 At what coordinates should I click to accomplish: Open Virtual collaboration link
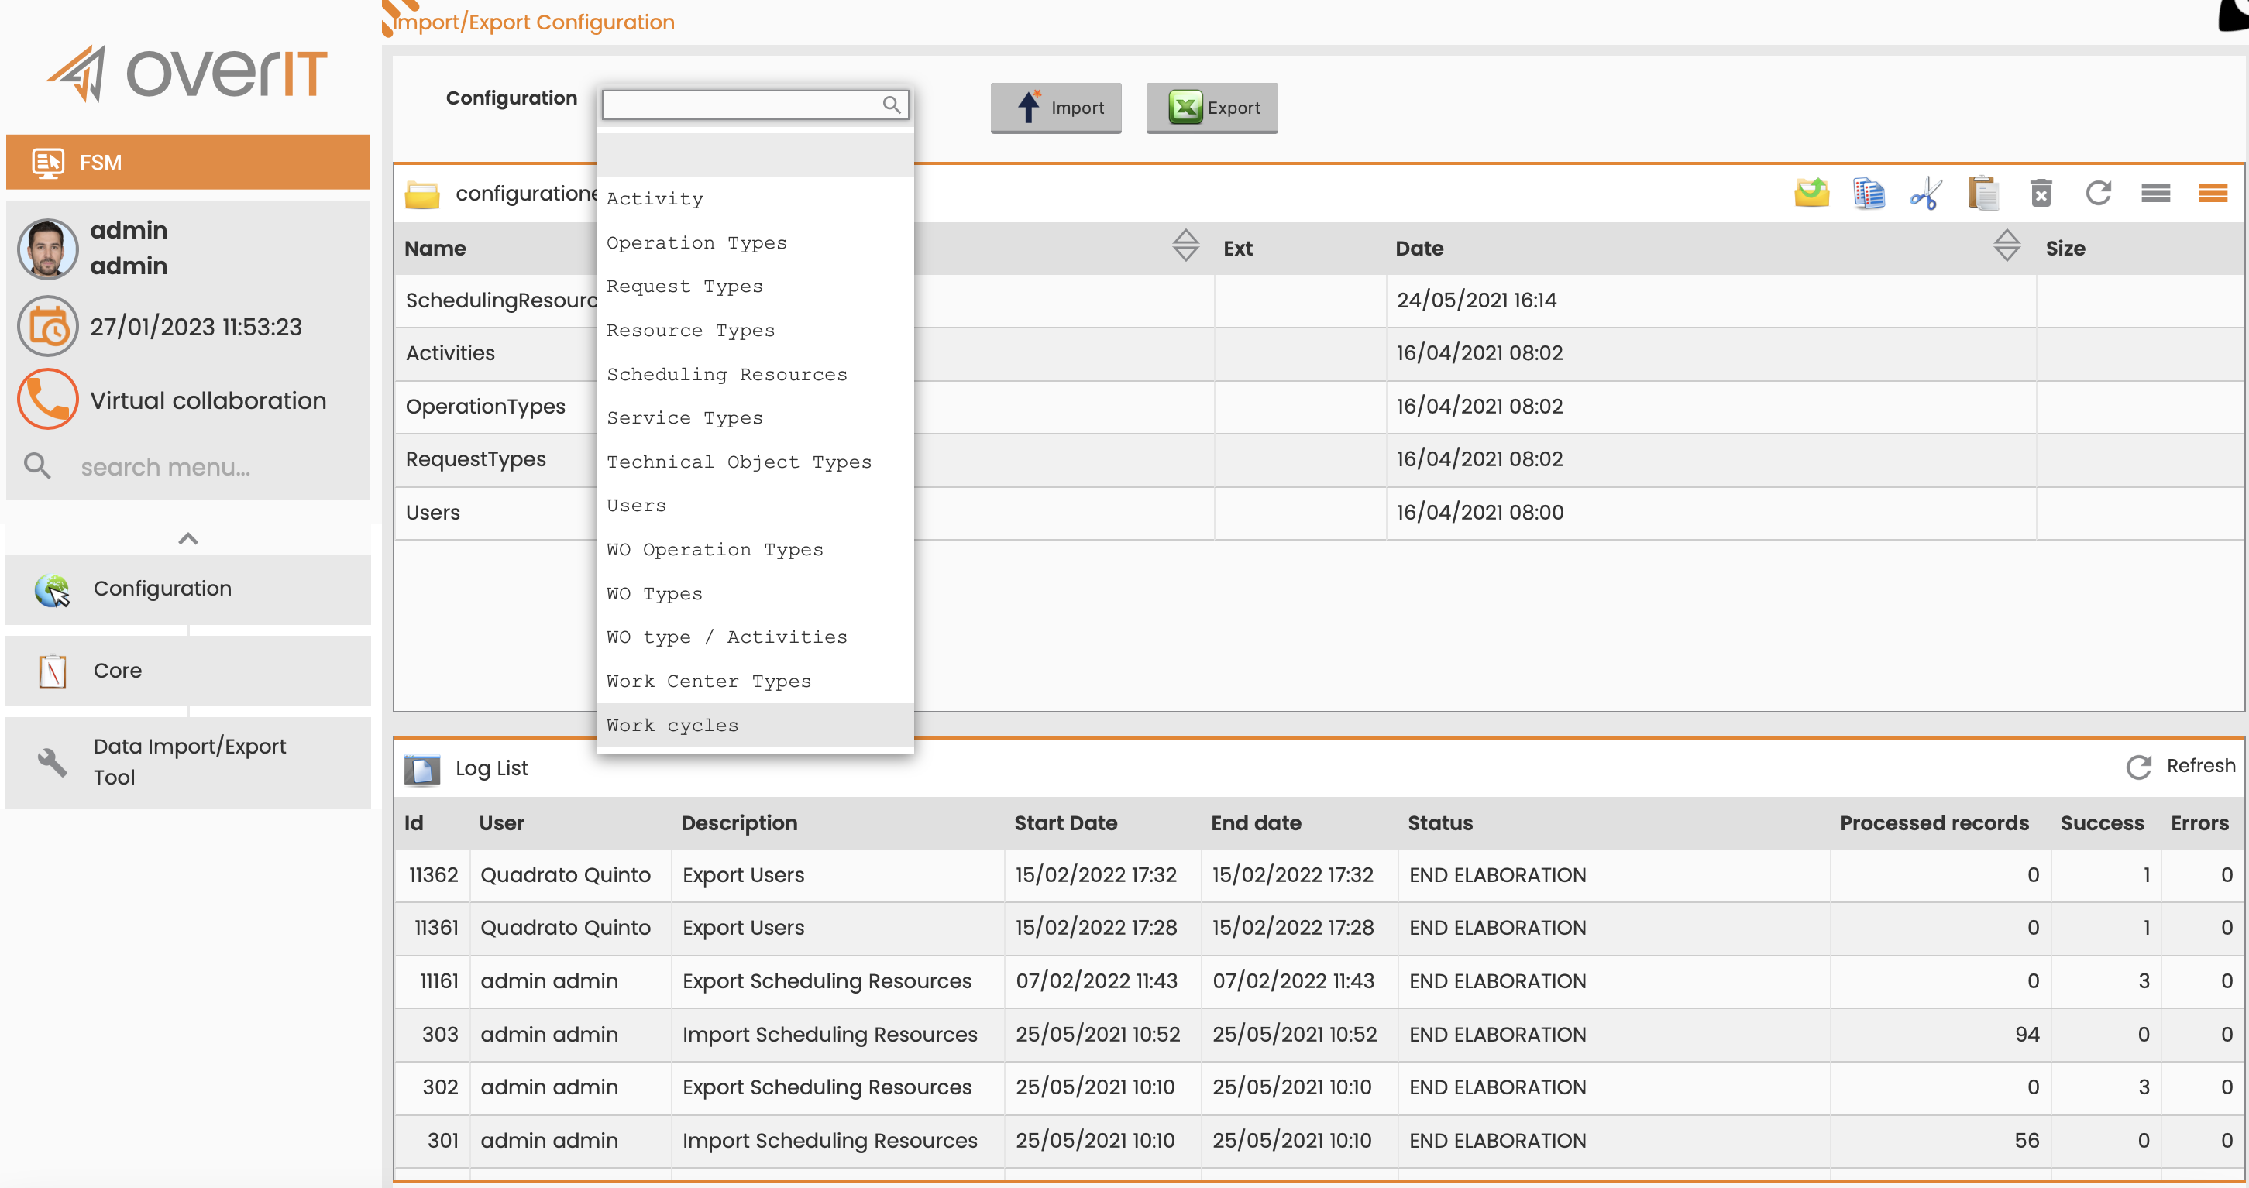pos(208,400)
